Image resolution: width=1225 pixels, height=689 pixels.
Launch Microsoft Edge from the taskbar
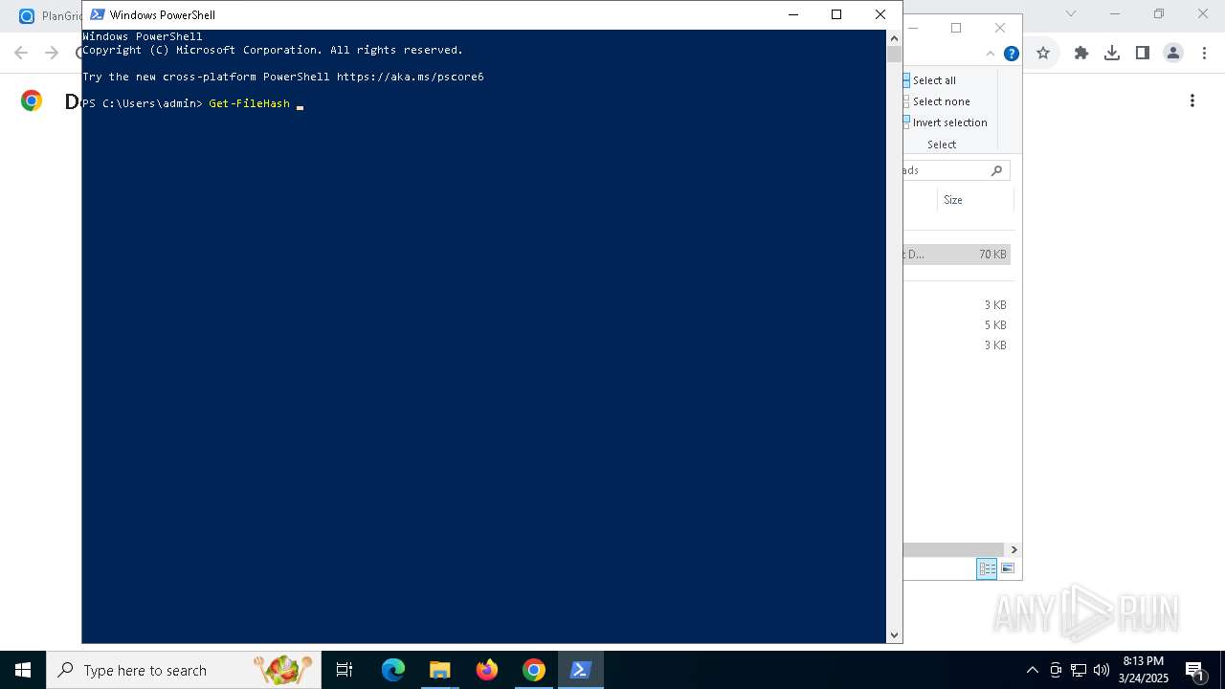pyautogui.click(x=393, y=670)
